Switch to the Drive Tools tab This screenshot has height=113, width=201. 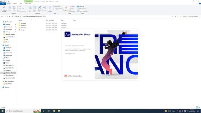click(28, 4)
